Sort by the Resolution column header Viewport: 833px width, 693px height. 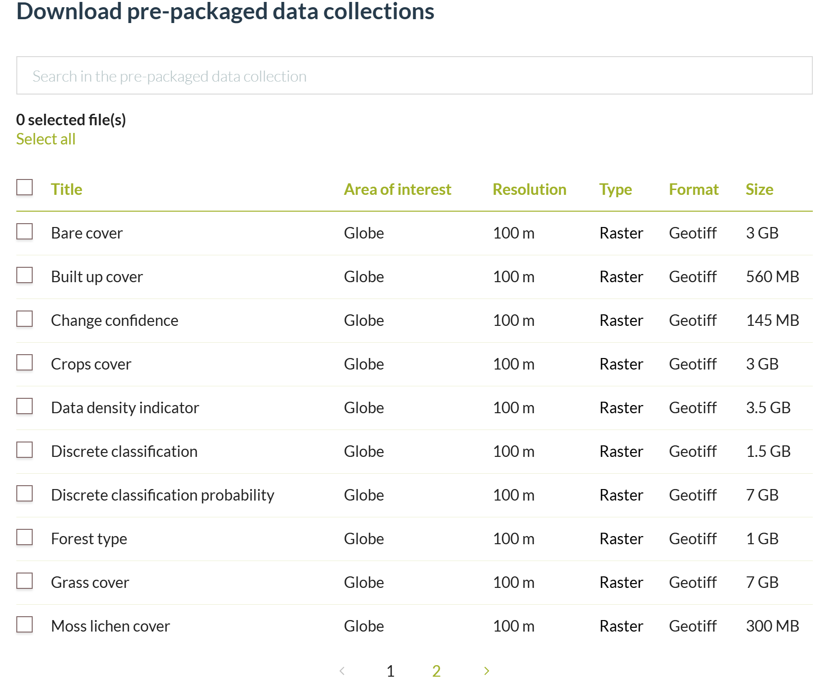[529, 190]
